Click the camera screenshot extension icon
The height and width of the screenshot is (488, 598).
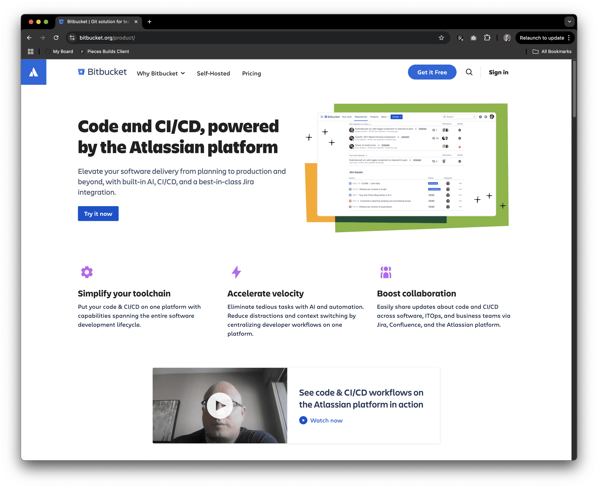tap(473, 38)
